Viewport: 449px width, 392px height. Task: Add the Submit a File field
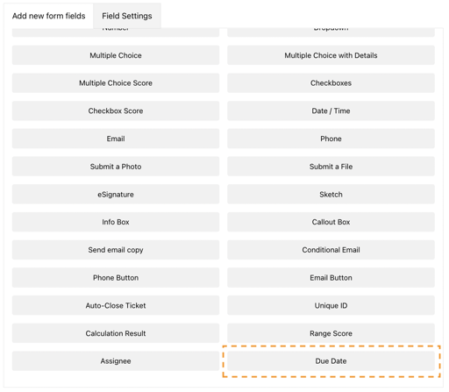331,167
